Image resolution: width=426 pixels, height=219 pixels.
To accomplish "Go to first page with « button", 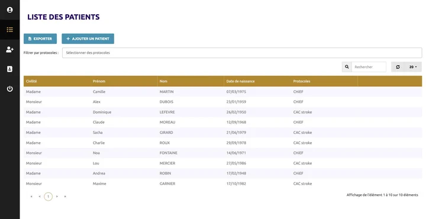I will [31, 197].
